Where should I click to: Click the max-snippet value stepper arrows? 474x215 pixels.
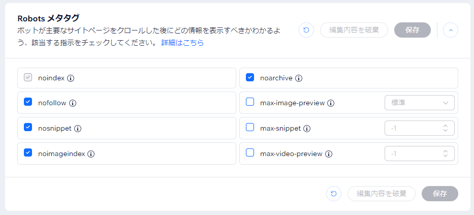tap(445, 128)
